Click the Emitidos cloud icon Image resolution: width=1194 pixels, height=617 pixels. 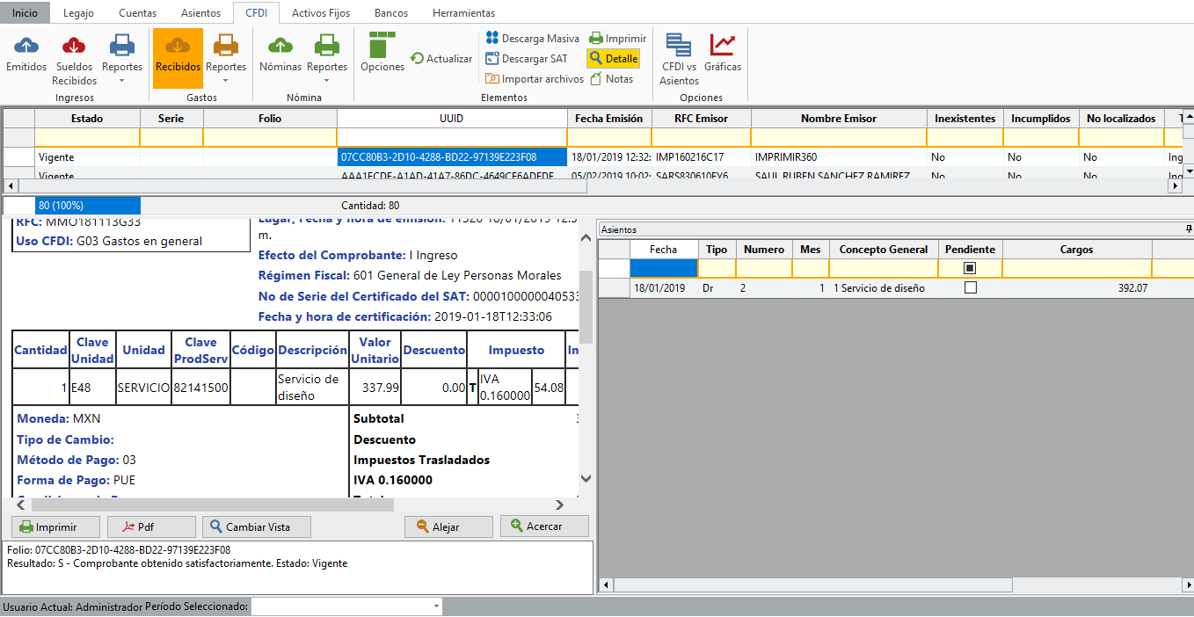pos(26,46)
